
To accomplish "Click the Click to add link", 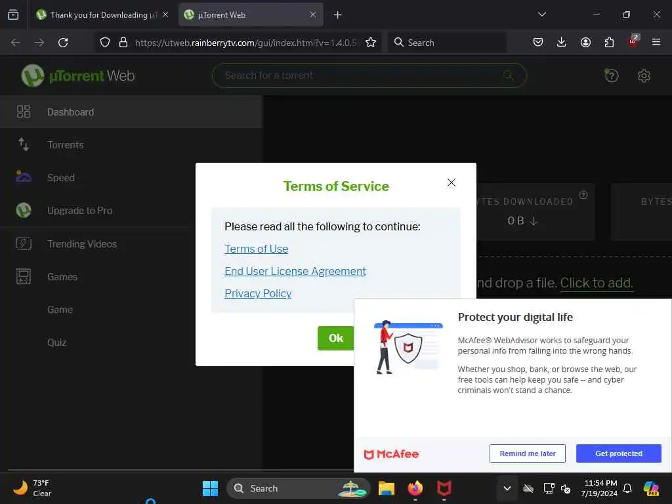I will coord(596,283).
